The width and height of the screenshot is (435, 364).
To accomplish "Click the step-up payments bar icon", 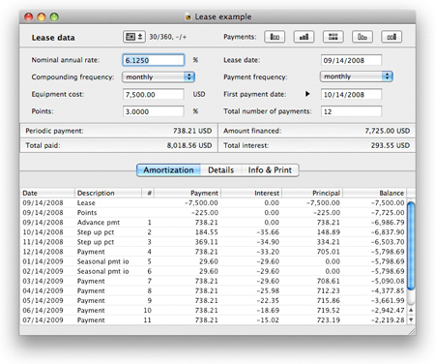I will pos(304,37).
